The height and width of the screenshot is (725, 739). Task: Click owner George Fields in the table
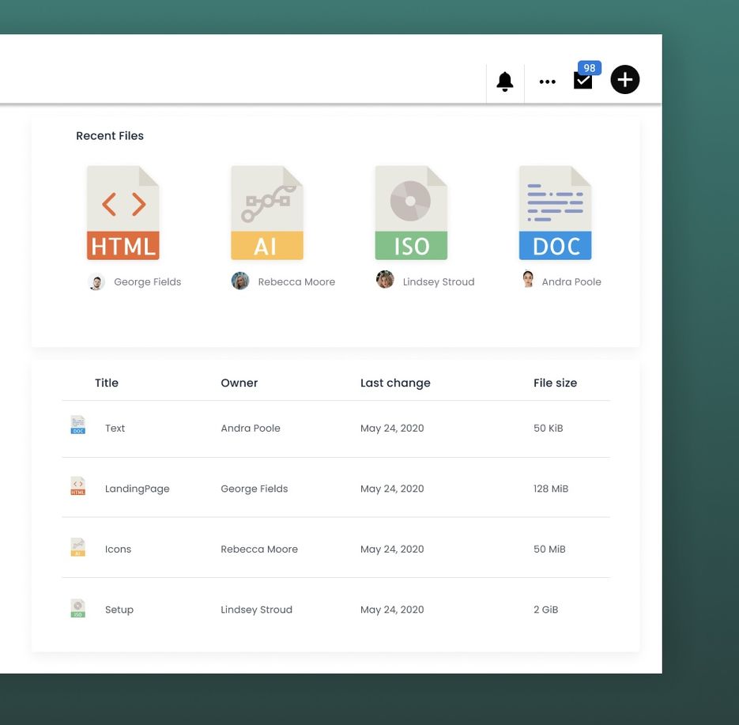(254, 489)
